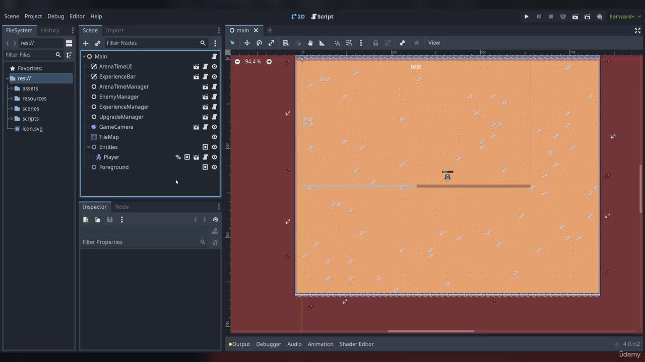
Task: Toggle GameCamera visibility eye
Action: (214, 127)
